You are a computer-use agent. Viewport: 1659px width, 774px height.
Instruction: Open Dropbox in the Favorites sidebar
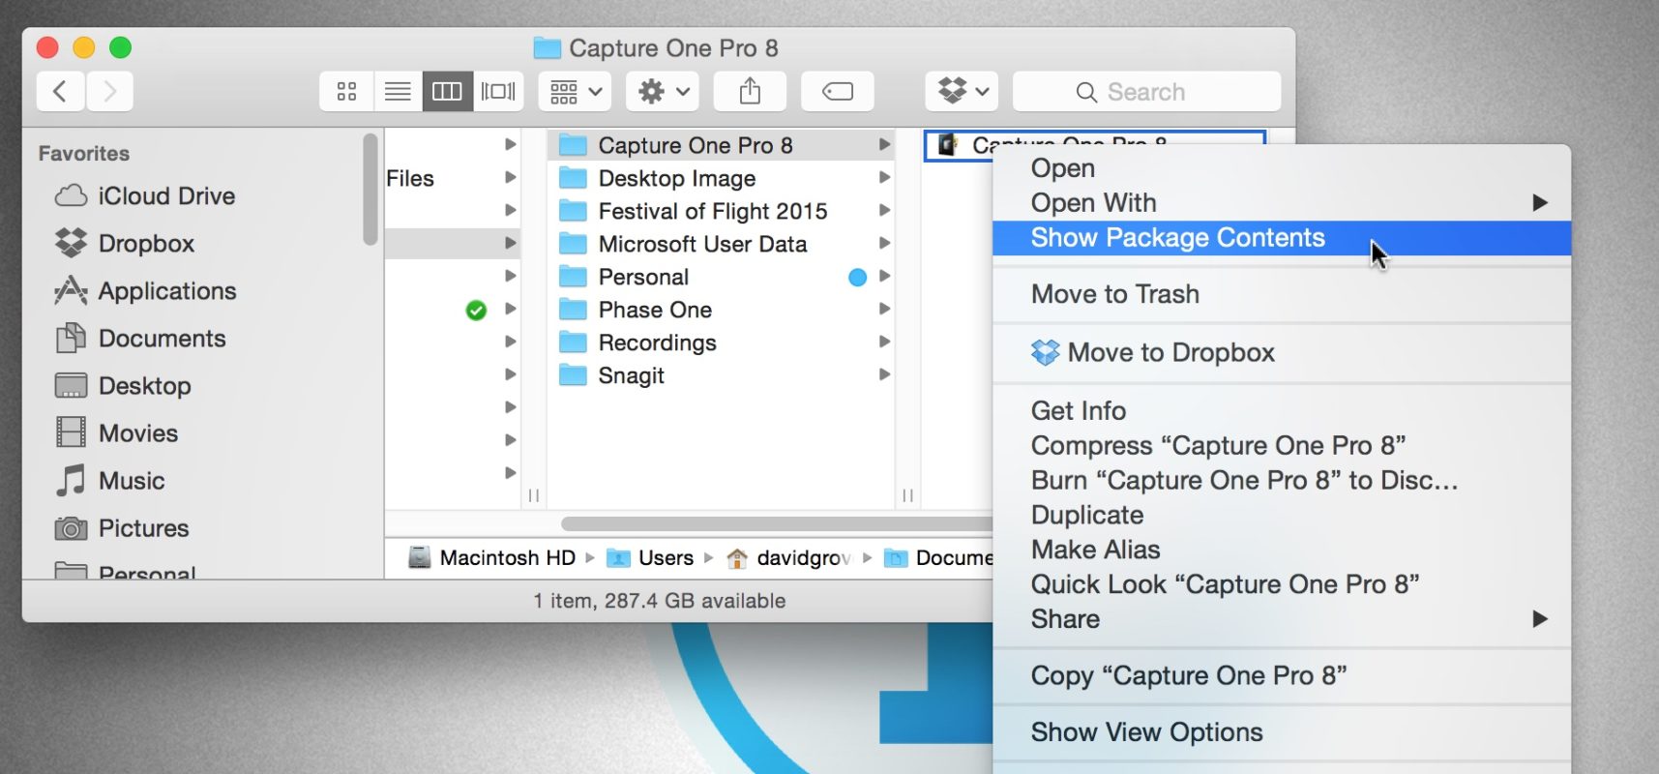[x=145, y=244]
